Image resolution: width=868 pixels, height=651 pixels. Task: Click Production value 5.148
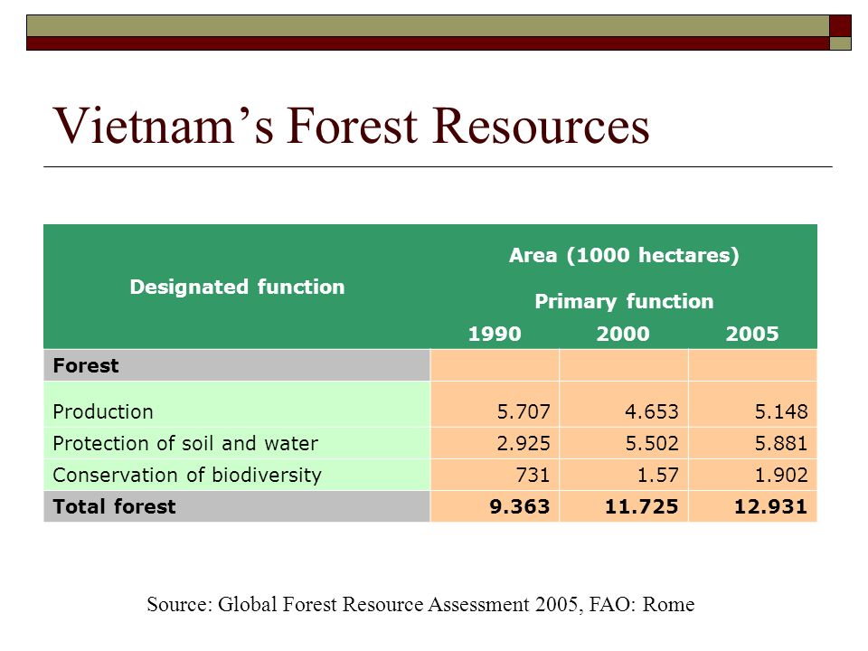click(781, 412)
